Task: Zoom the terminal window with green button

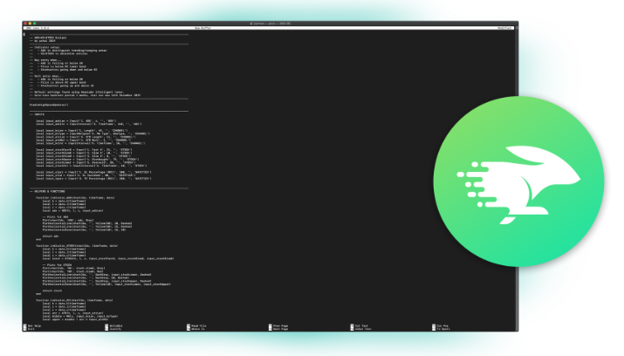Action: click(x=34, y=24)
